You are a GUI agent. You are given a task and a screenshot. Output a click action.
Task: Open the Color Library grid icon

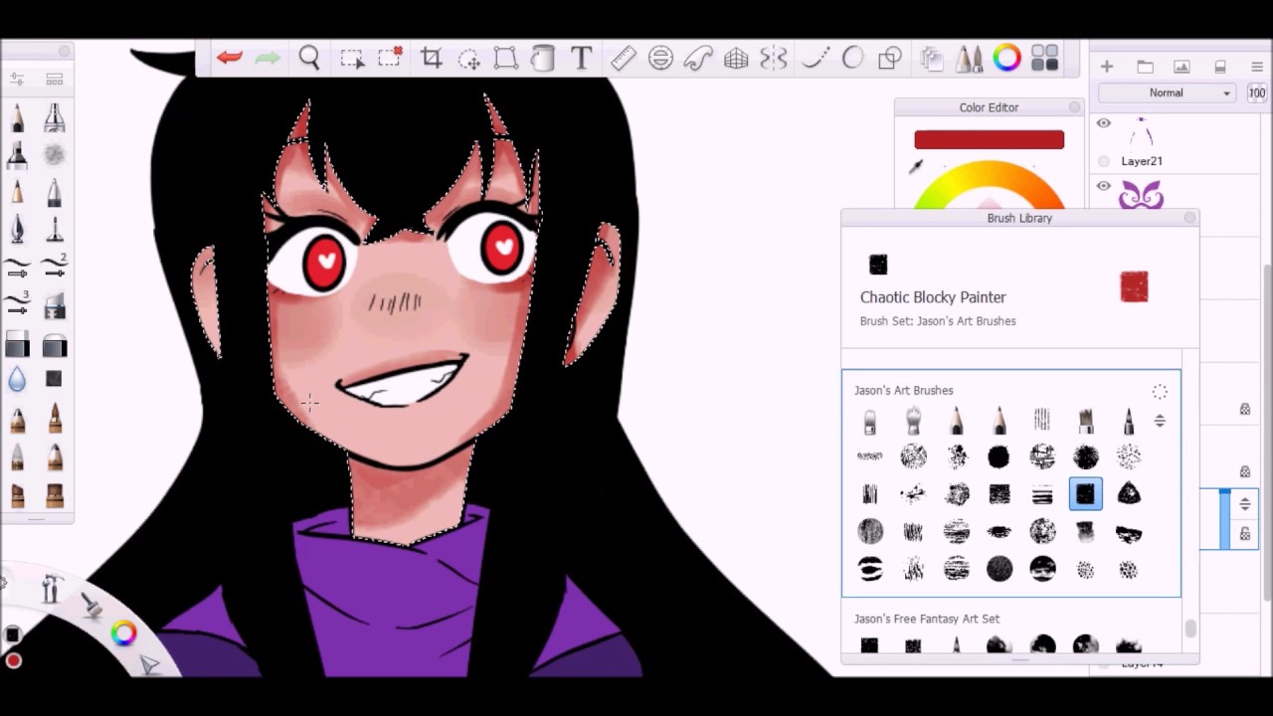point(1044,59)
